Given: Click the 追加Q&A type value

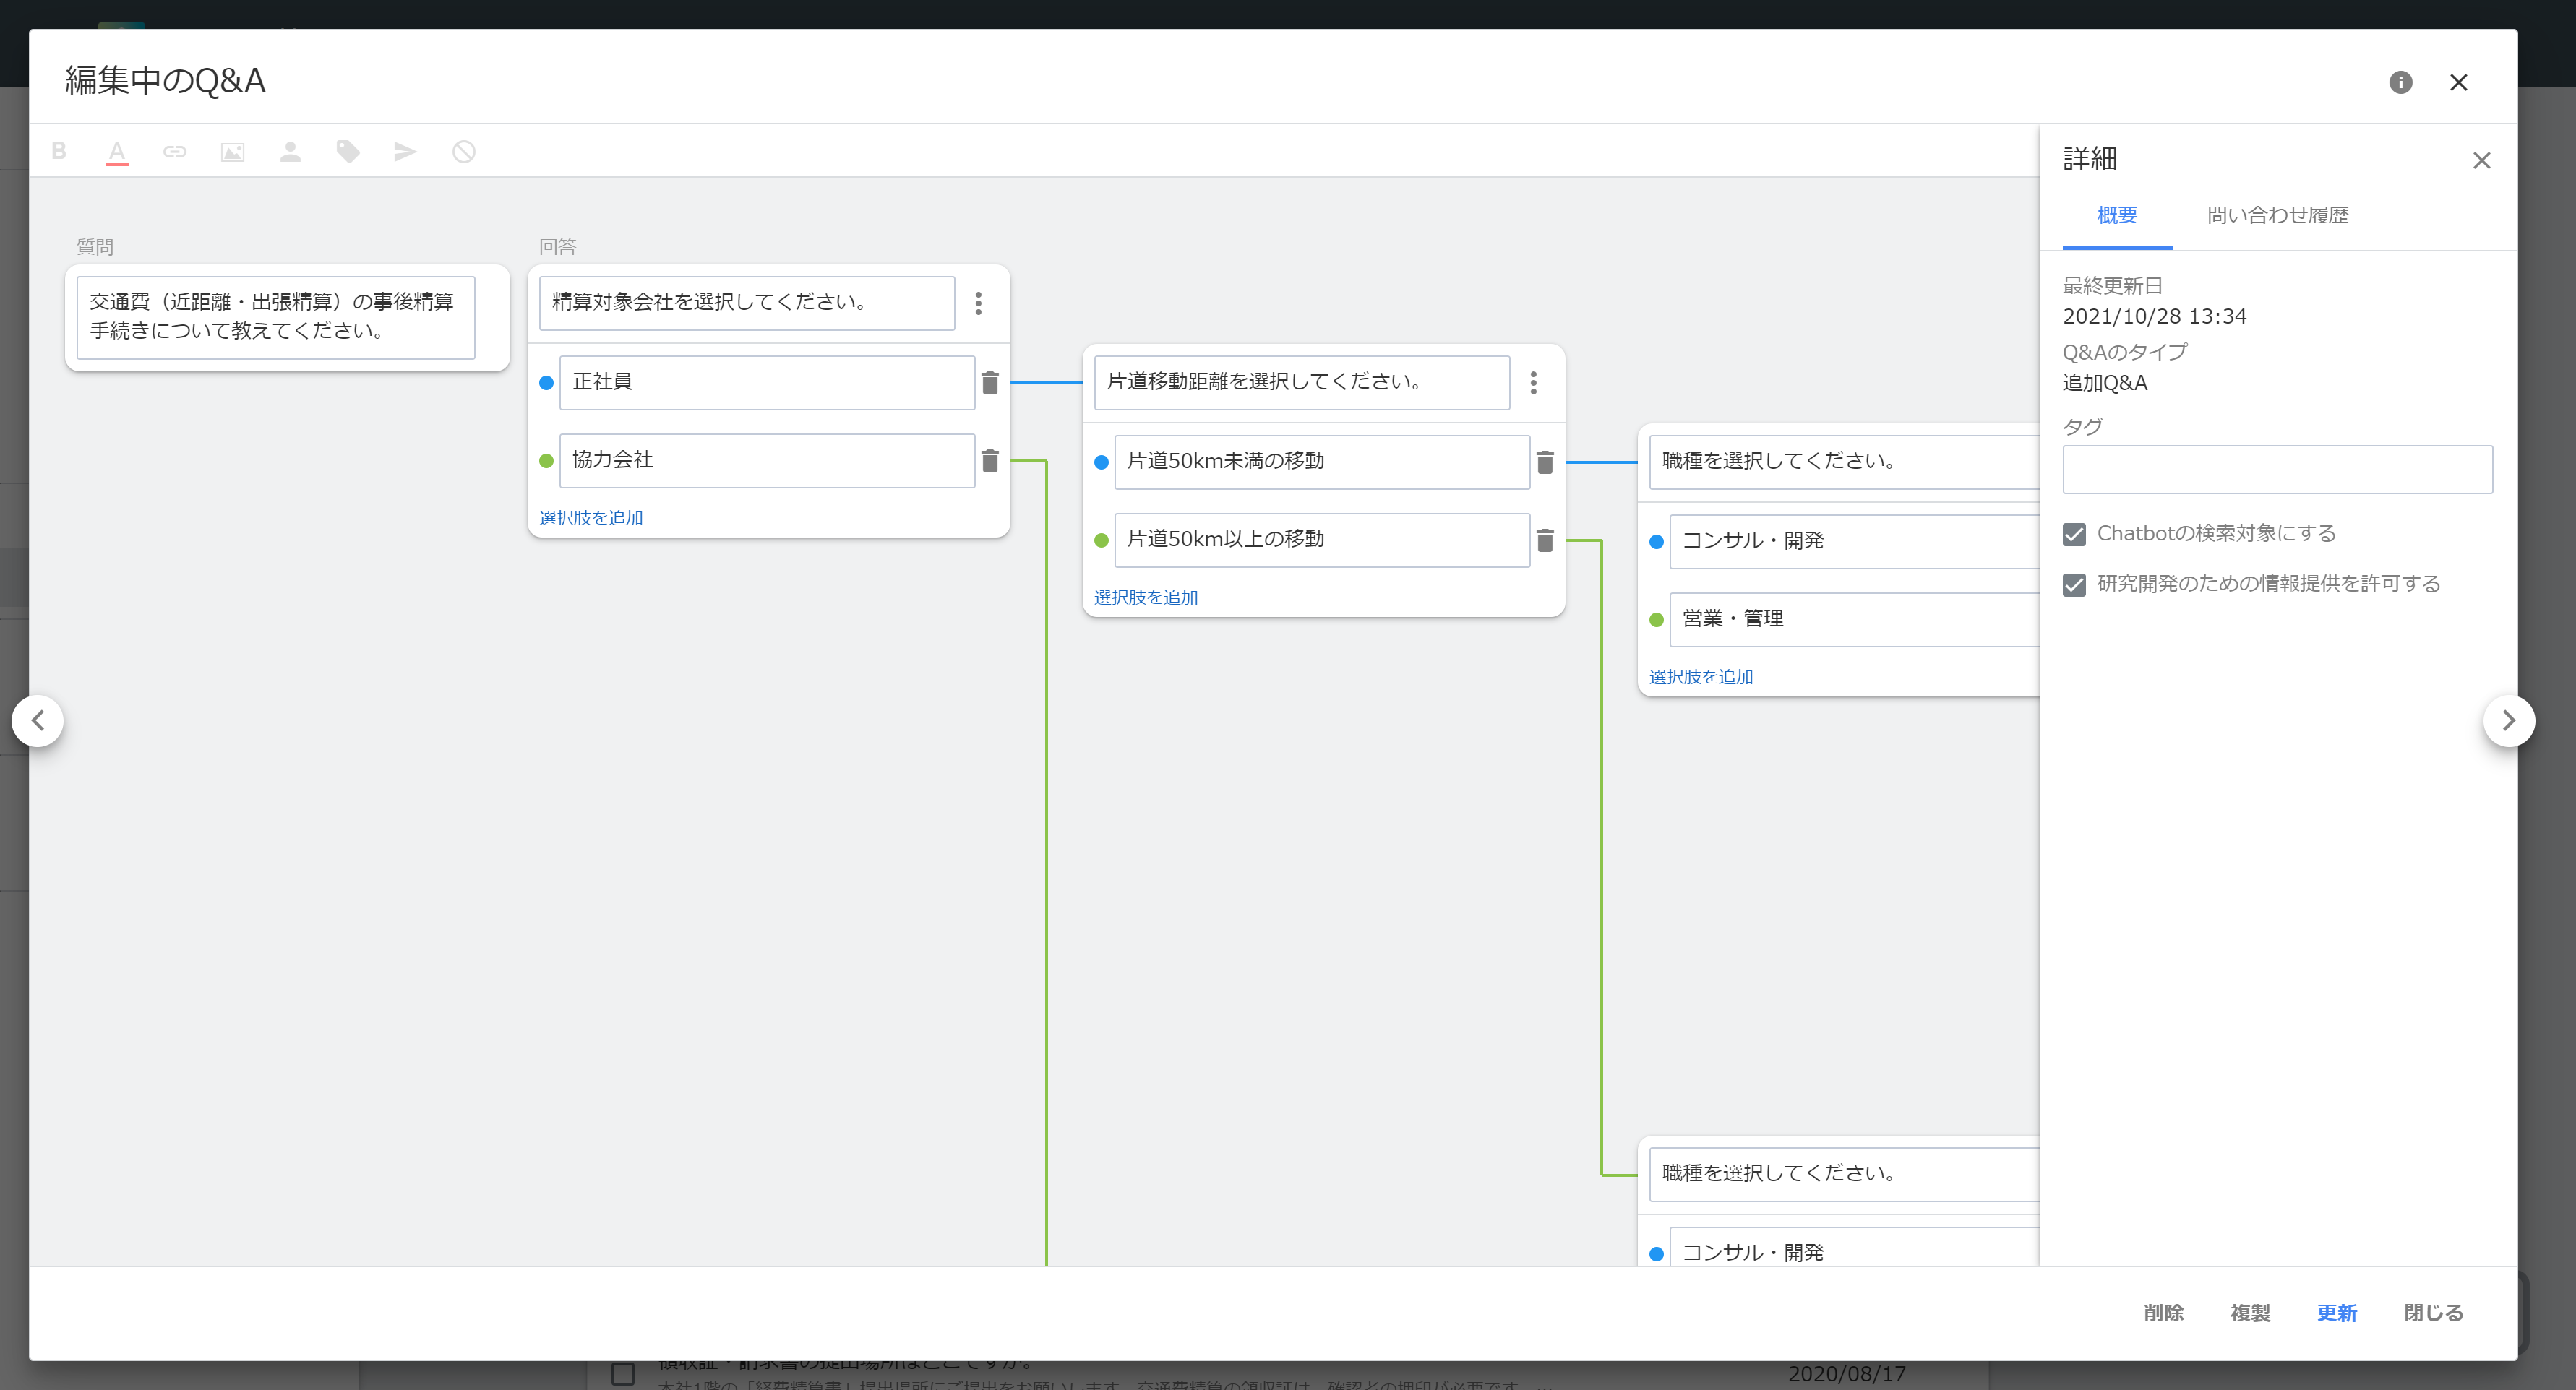Looking at the screenshot, I should [x=2104, y=383].
